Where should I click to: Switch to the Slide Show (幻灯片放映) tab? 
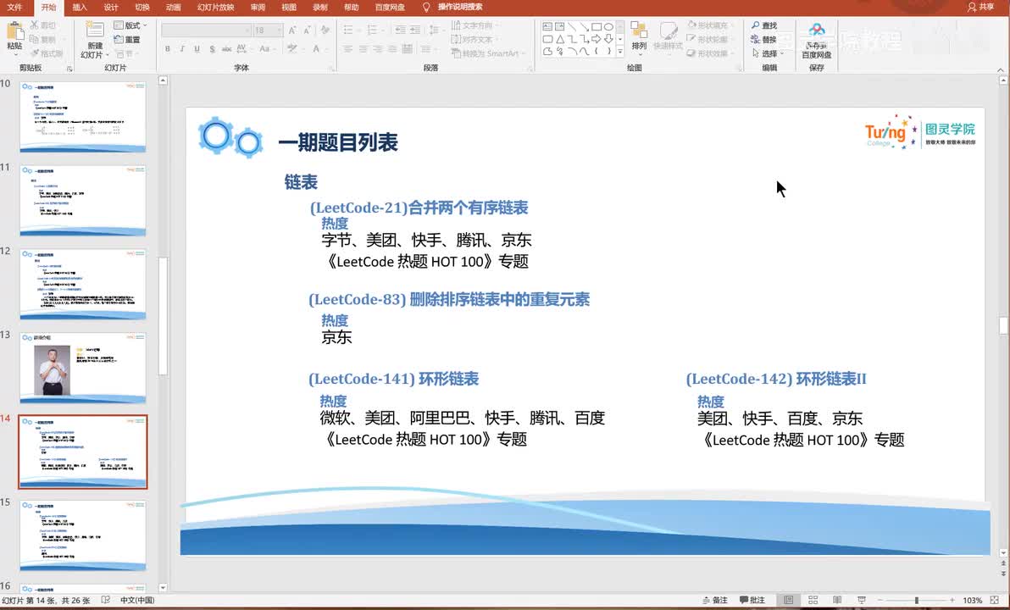click(216, 7)
